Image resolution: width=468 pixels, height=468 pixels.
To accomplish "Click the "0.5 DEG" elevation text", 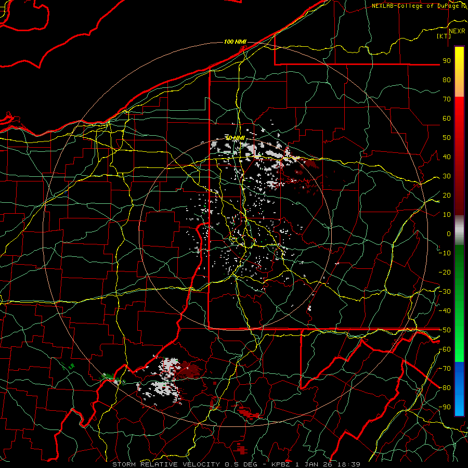I will point(242,464).
